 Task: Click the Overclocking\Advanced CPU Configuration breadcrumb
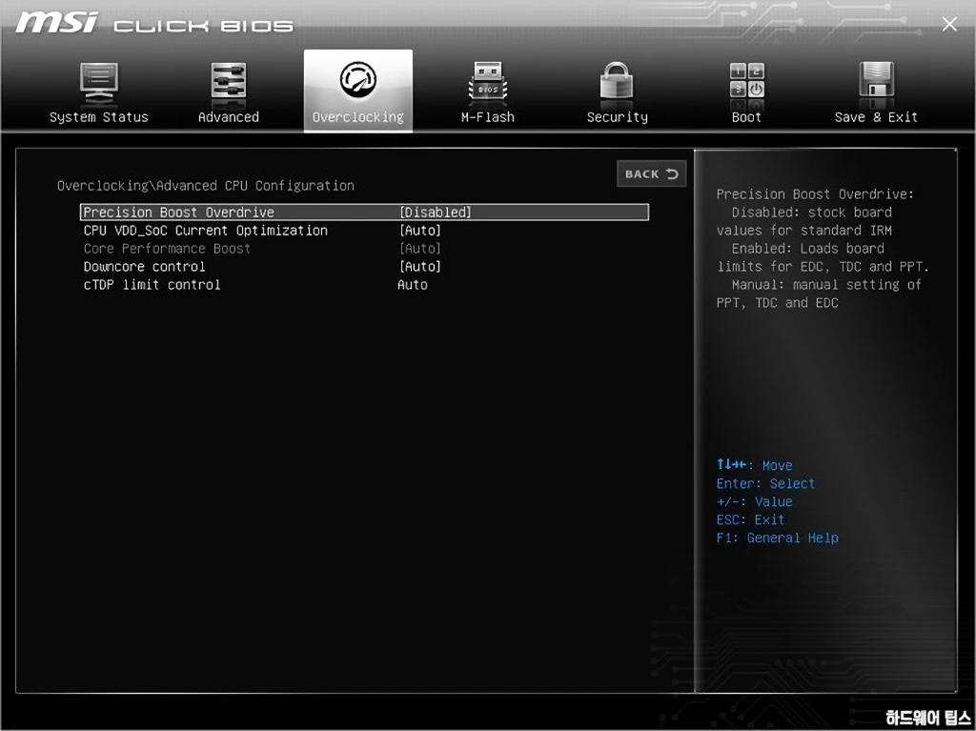[x=206, y=186]
